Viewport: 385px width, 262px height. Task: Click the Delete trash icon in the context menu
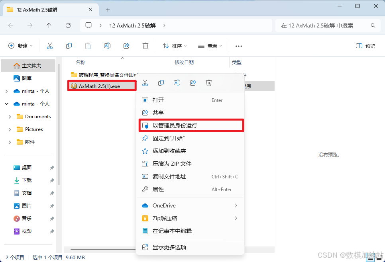(x=209, y=83)
